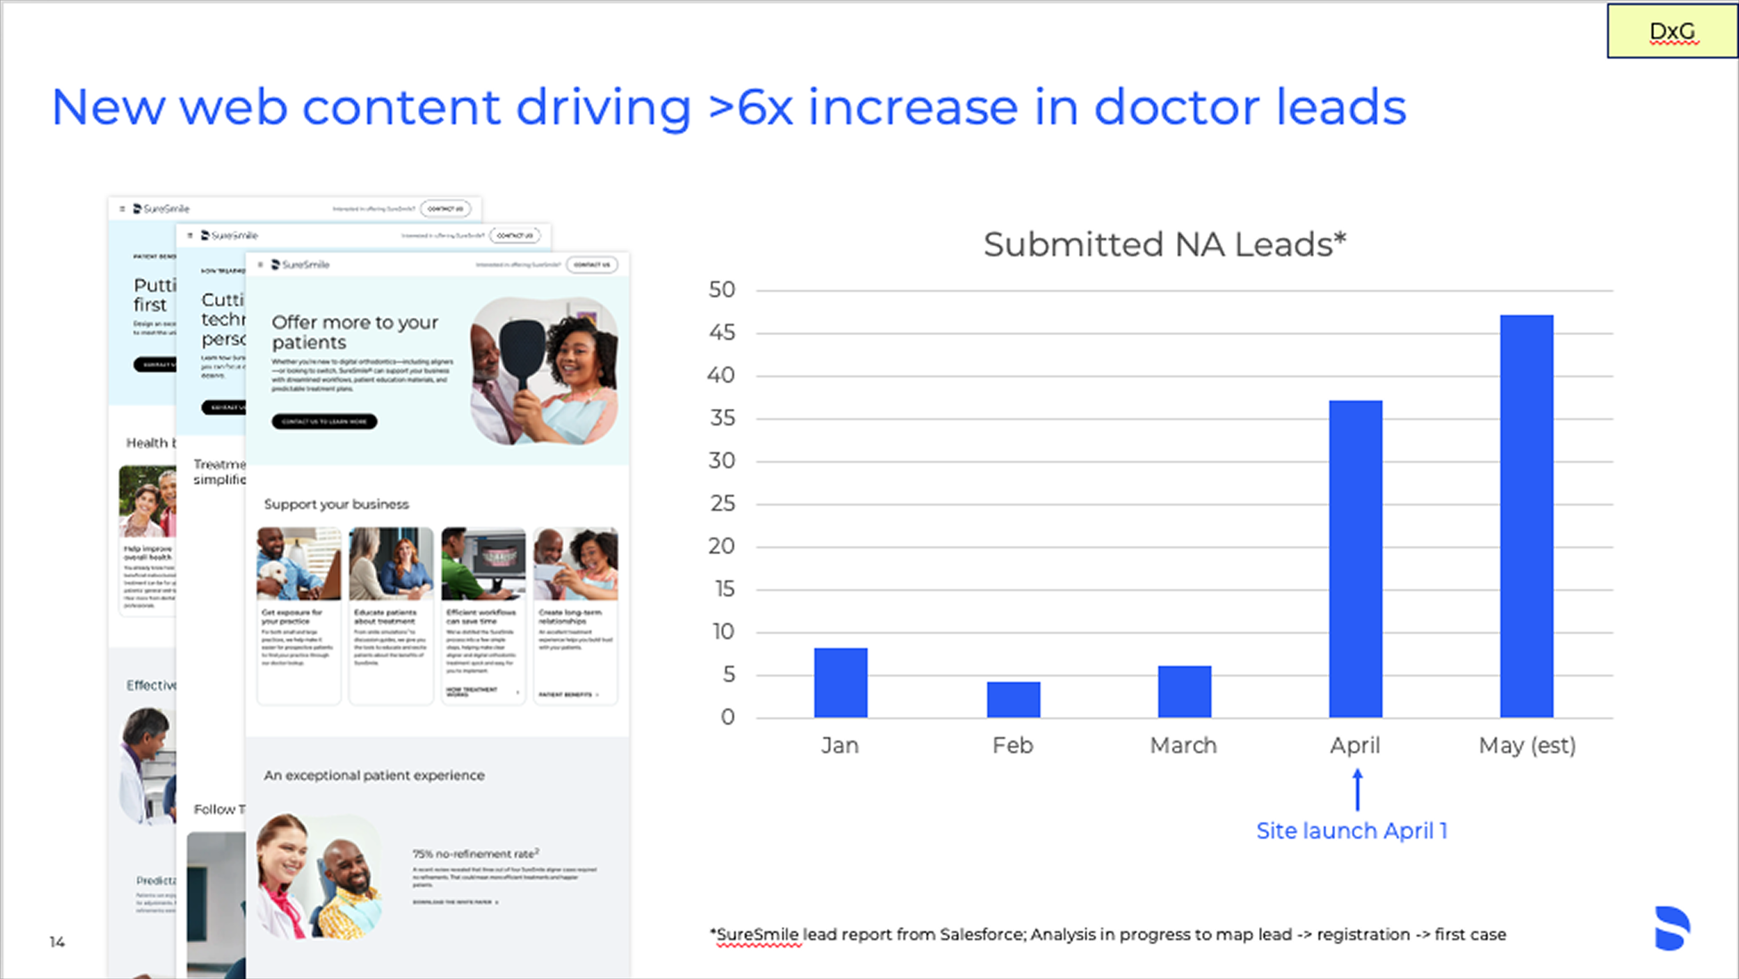Open the Patient Benefits link in the card
Image resolution: width=1739 pixels, height=979 pixels.
tap(565, 695)
